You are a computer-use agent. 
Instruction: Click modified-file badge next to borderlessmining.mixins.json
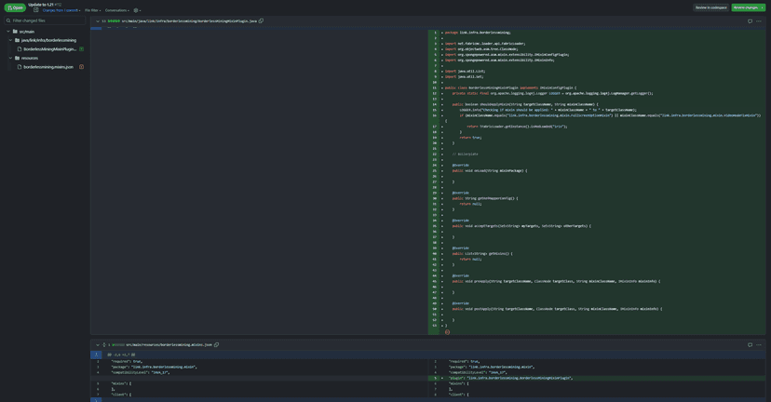82,67
